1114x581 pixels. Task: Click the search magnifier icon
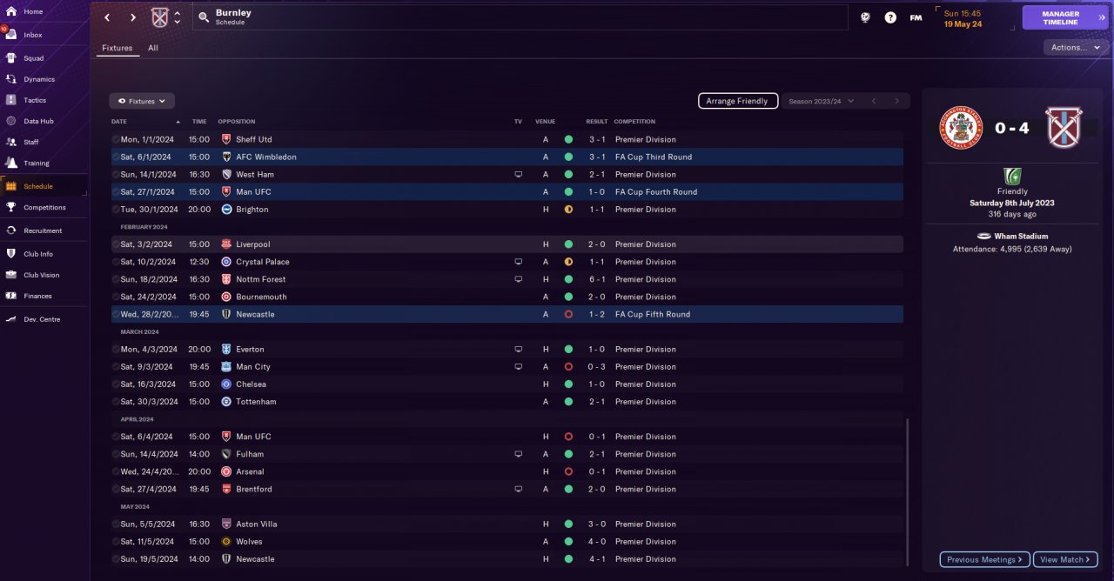click(203, 17)
